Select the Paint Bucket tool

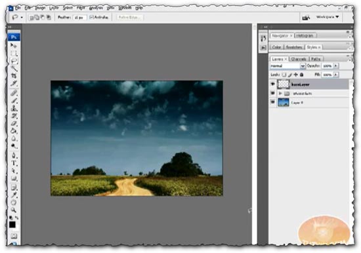point(14,131)
